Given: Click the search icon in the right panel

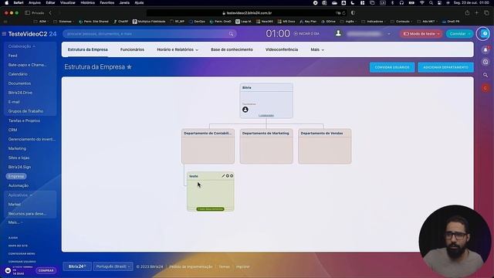Looking at the screenshot, I should (x=486, y=75).
